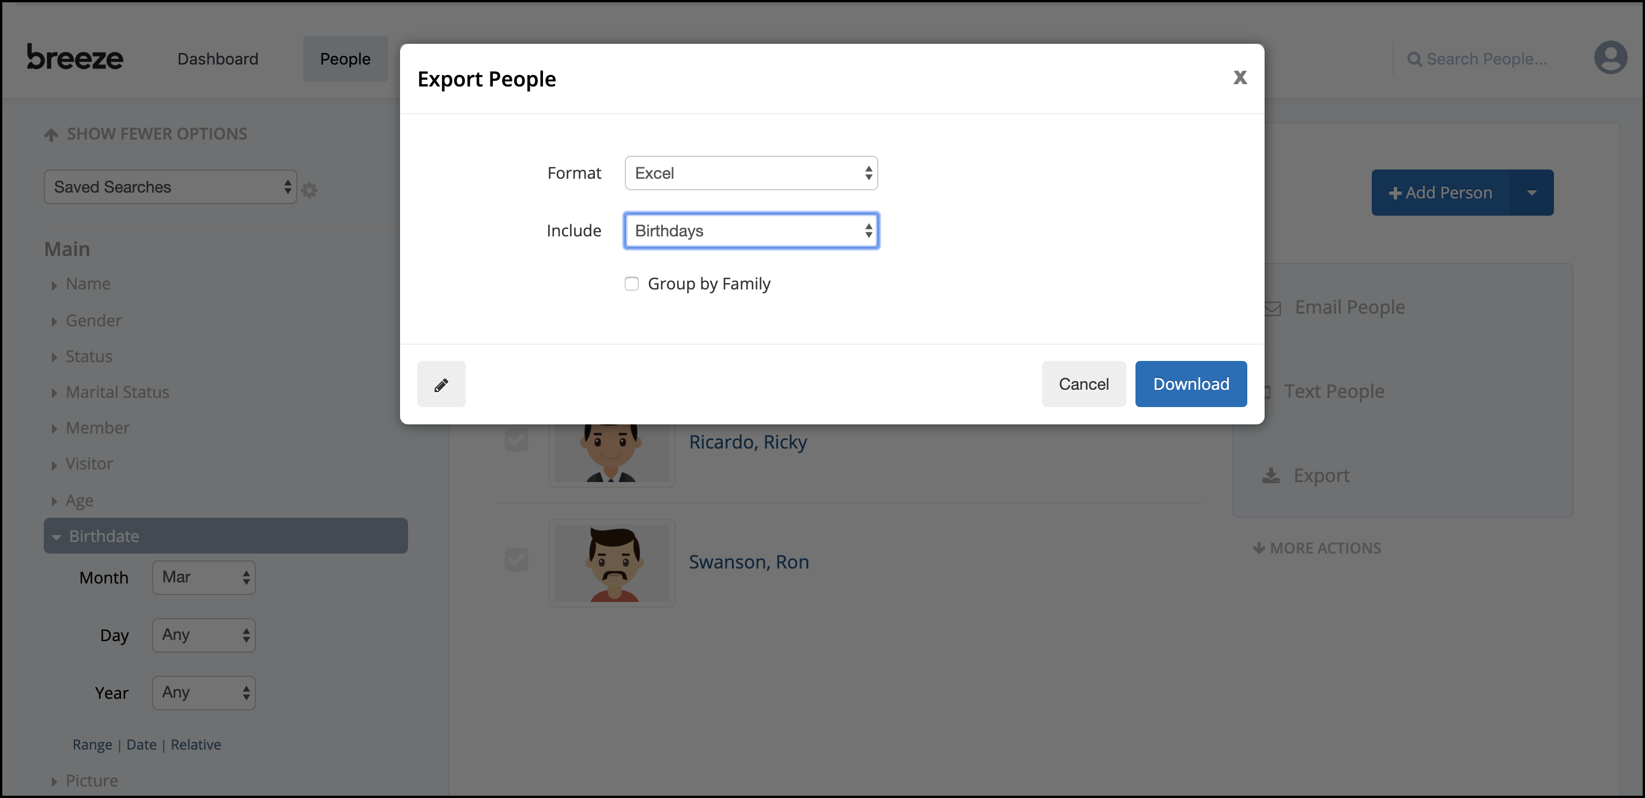
Task: Expand the Member filter
Action: [90, 427]
